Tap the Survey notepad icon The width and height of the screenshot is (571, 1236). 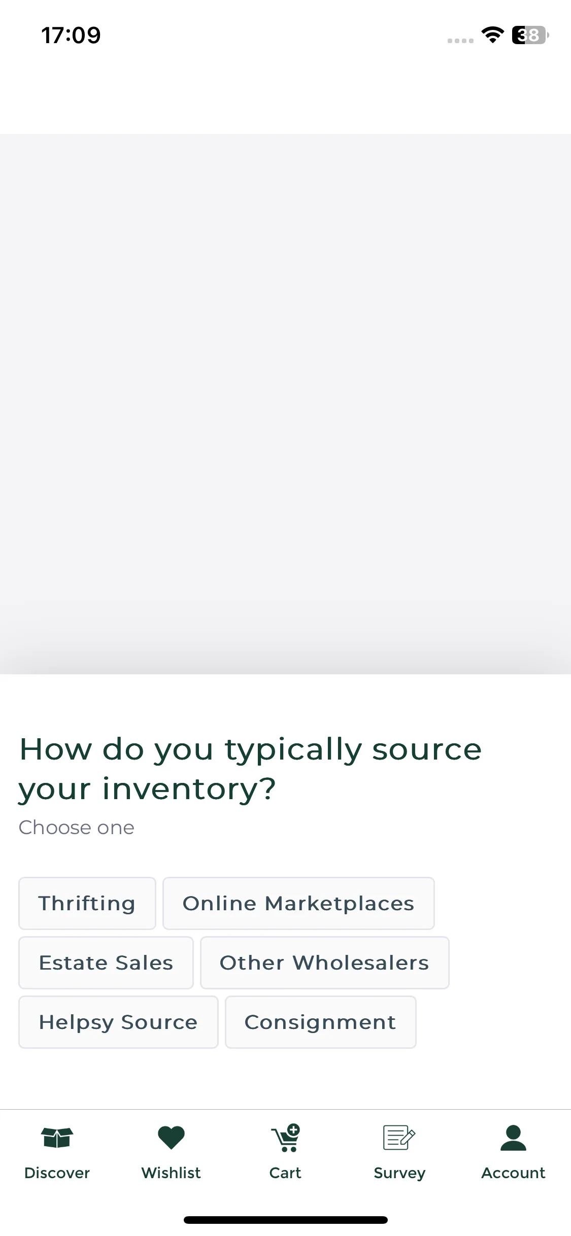tap(399, 1138)
